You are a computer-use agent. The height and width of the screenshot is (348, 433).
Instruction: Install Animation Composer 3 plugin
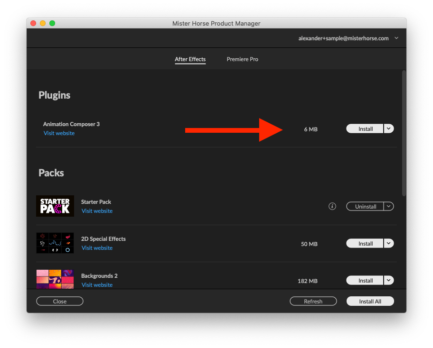(x=365, y=128)
